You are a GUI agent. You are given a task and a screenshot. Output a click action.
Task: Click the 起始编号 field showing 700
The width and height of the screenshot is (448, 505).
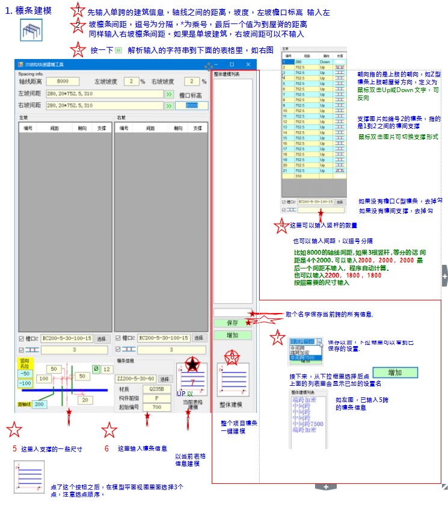pos(157,407)
